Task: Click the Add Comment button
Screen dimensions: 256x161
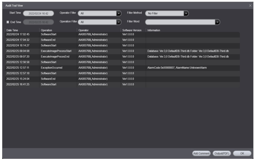Action: [201, 153]
